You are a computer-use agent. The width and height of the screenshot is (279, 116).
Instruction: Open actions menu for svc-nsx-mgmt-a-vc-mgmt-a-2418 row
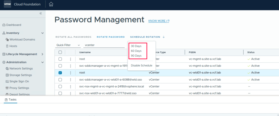click(71, 87)
